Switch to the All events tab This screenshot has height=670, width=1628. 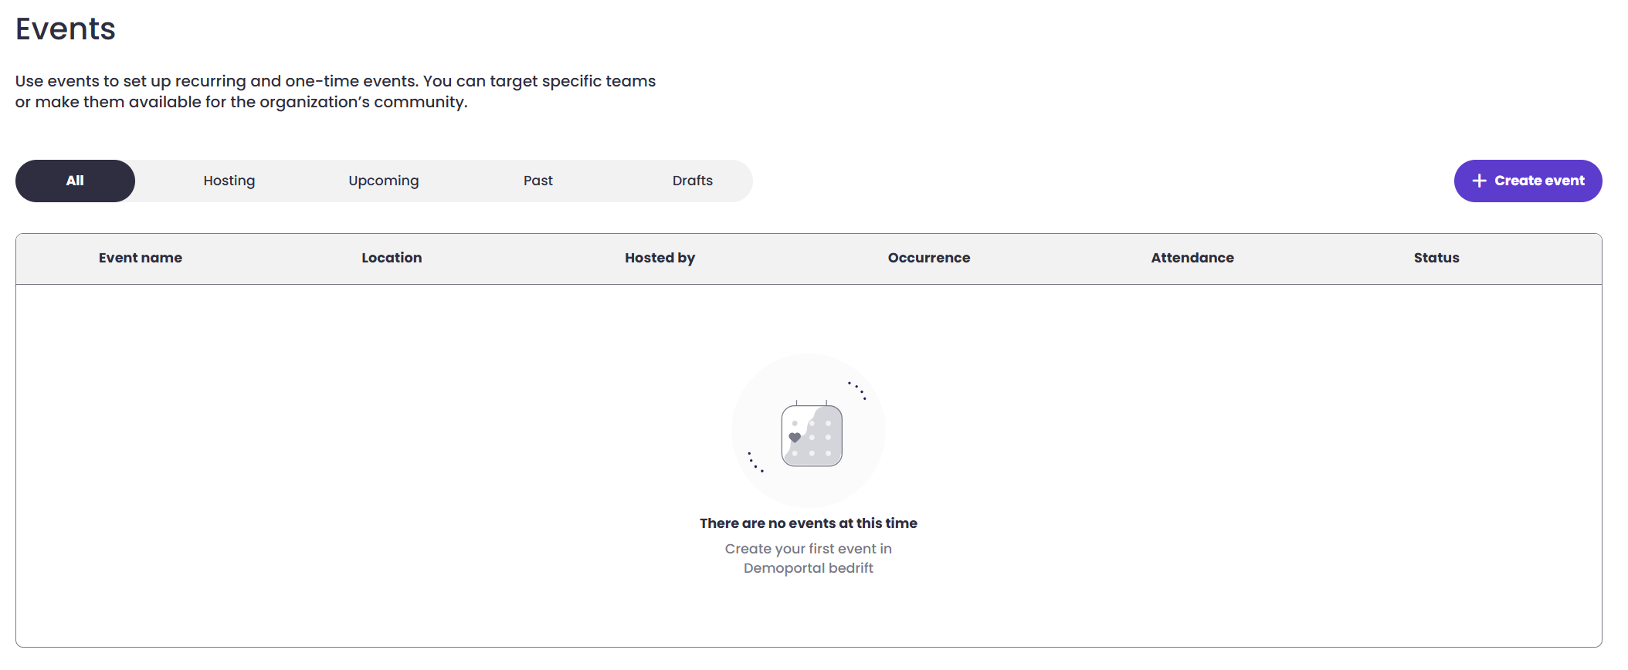75,181
